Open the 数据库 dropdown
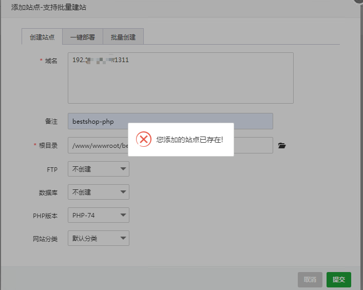This screenshot has height=290, width=363. [98, 192]
